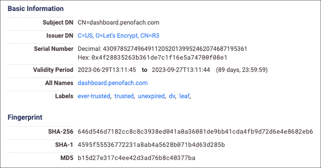
Task: Click the Validity Period field label
Action: tap(53, 70)
